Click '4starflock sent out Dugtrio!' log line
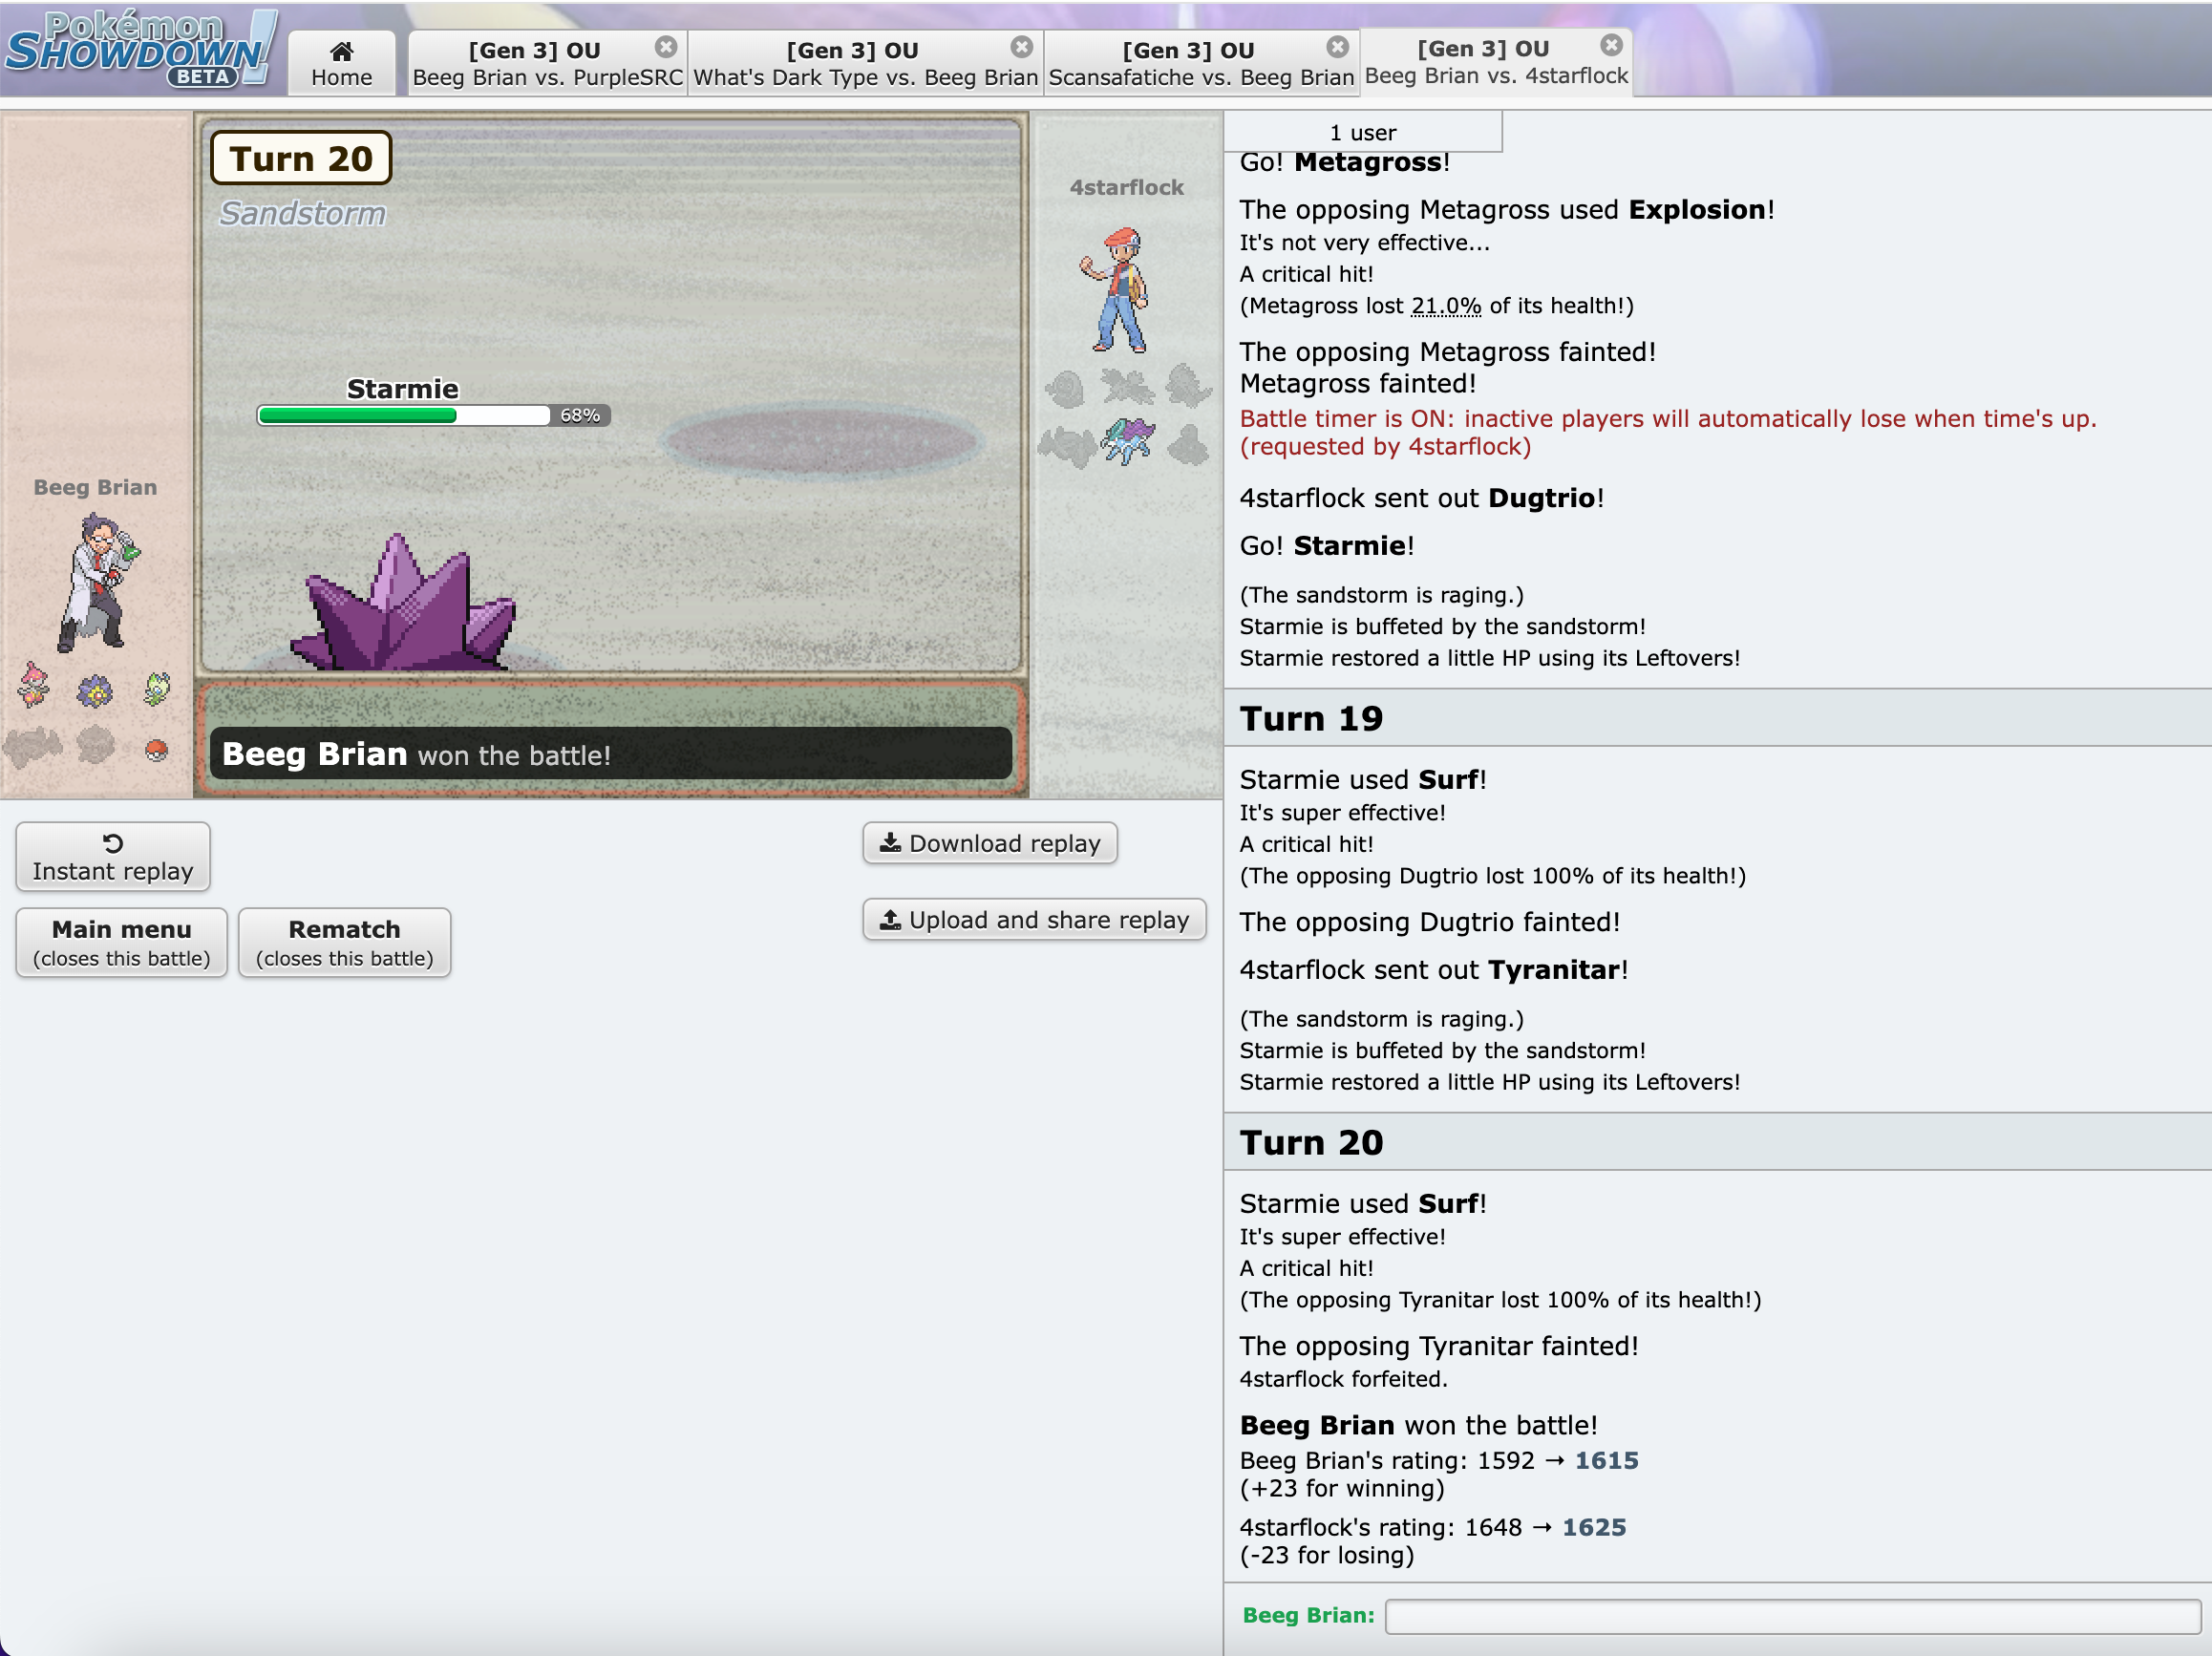Screen dimensions: 2212x1656 [x=1422, y=498]
